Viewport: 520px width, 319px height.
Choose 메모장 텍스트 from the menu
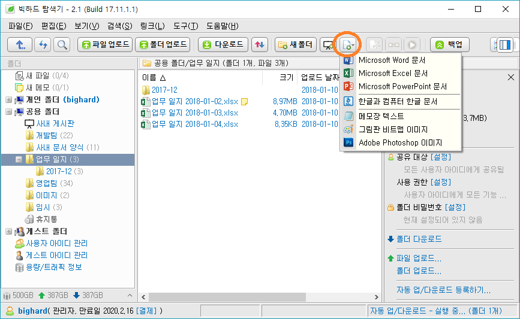tap(401, 116)
